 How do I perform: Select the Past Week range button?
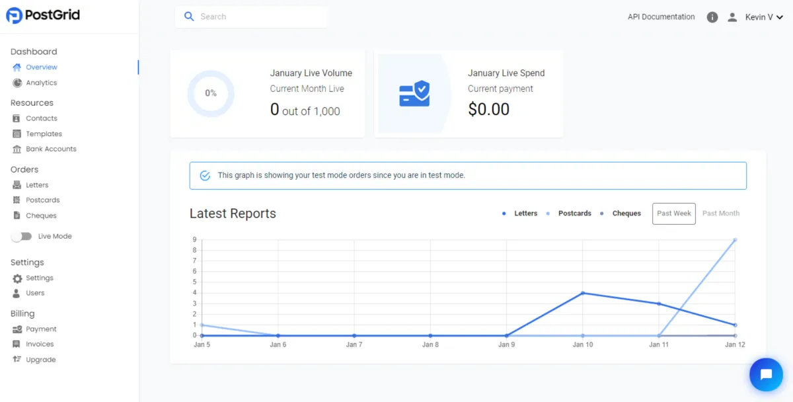pos(673,214)
